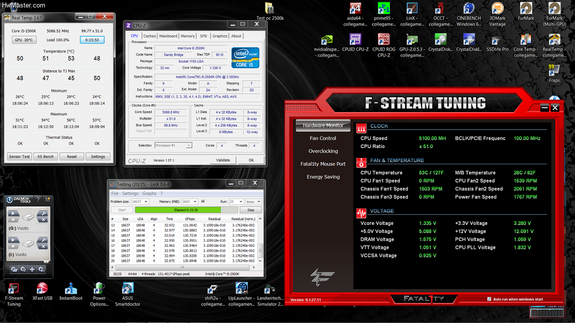The width and height of the screenshot is (575, 323).
Task: Click the LinX horizontal scrollbar
Action: 183,267
